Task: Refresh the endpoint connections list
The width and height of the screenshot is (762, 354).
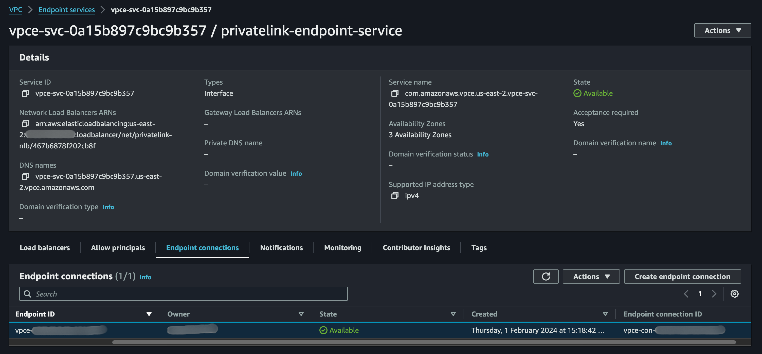Action: point(546,277)
